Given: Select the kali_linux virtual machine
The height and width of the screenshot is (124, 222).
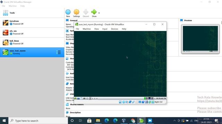Looking at the screenshot, I should (32, 42).
